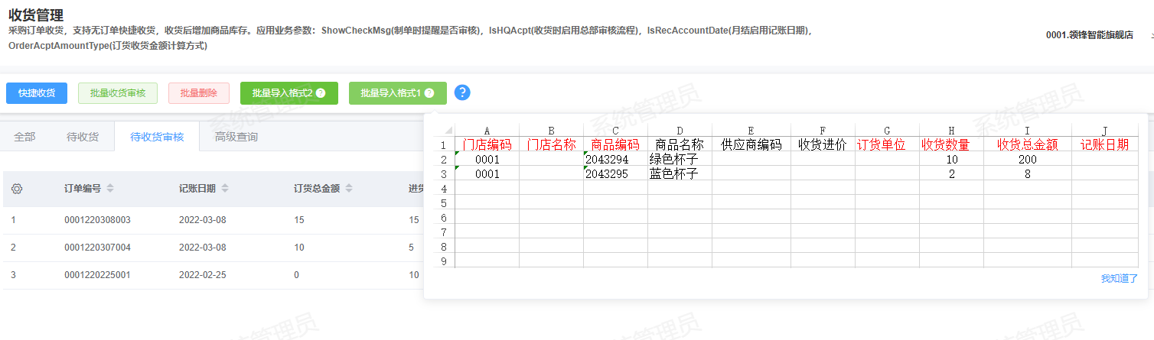Click 批量导入格式2 button
The height and width of the screenshot is (340, 1154).
pos(289,93)
